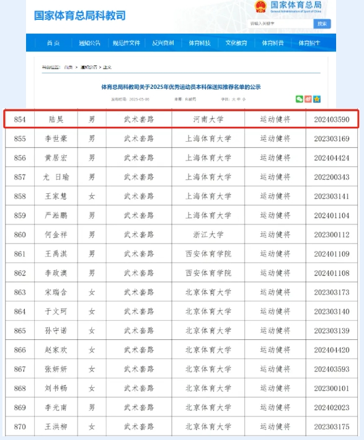The width and height of the screenshot is (364, 440).
Task: Open the 文化教育 navigation tab
Action: [236, 43]
